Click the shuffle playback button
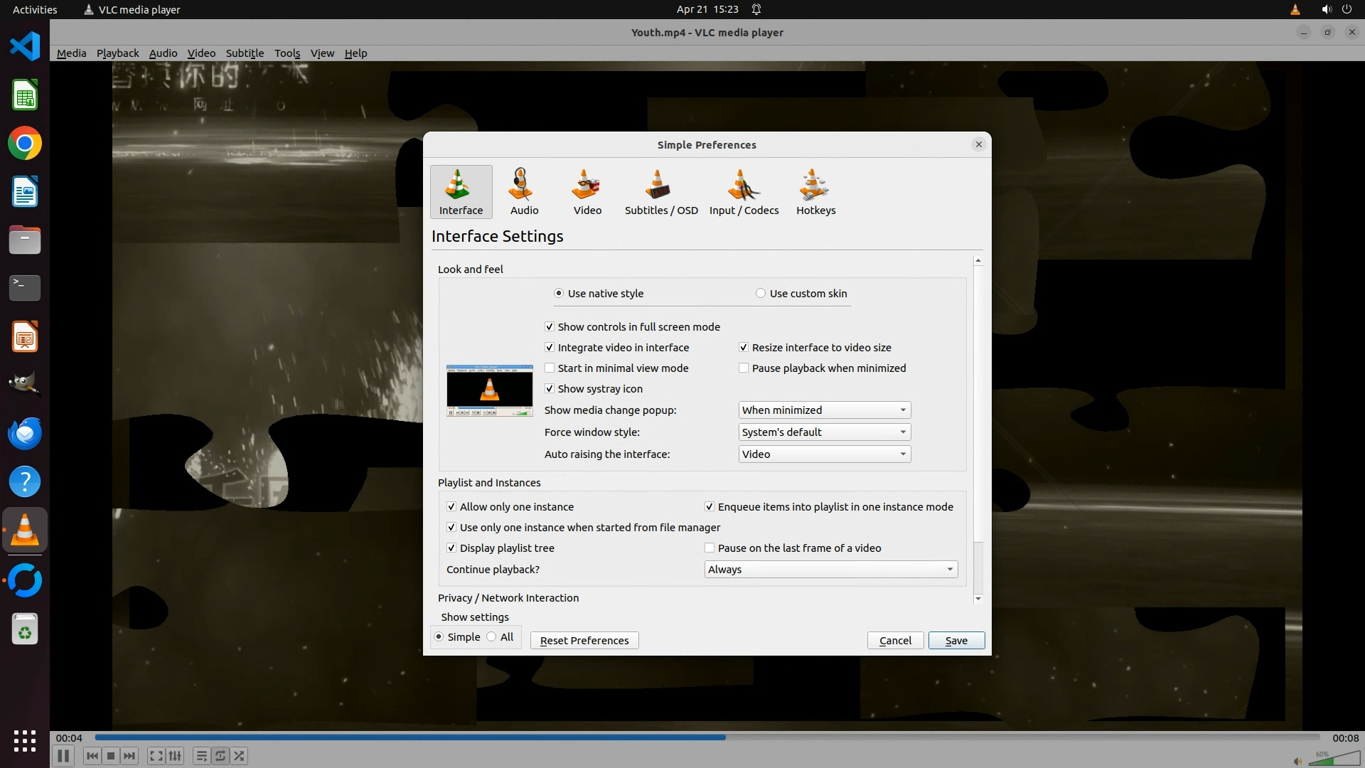The image size is (1365, 768). point(240,756)
